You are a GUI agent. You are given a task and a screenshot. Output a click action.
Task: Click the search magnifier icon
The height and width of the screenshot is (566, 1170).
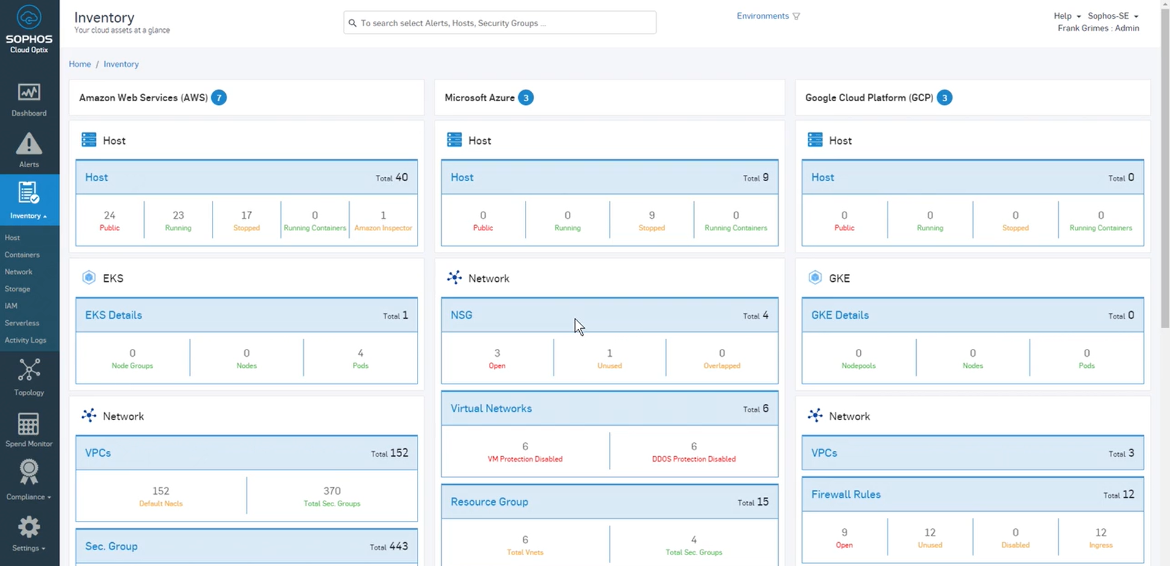[x=352, y=23]
